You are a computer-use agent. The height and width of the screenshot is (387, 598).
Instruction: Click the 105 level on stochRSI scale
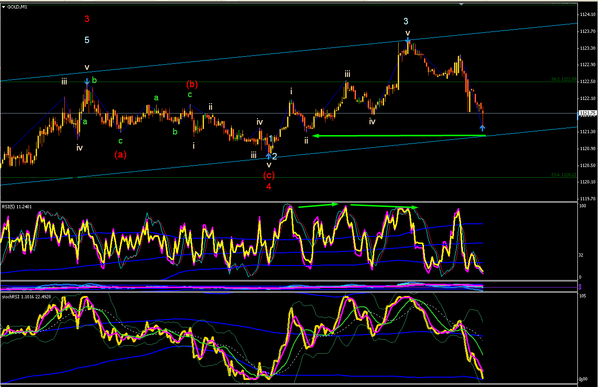(583, 296)
